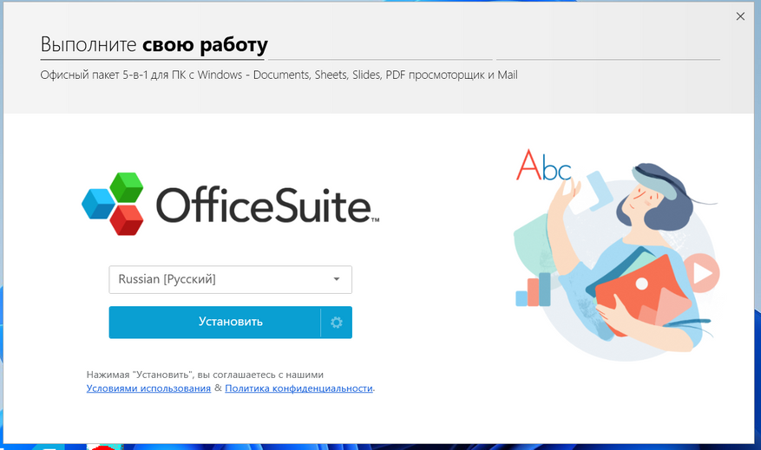Viewport: 761px width, 450px height.
Task: Open the Политика конфиденциальности link
Action: pyautogui.click(x=298, y=388)
